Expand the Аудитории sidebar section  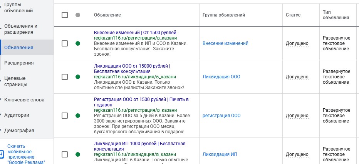coord(17,115)
